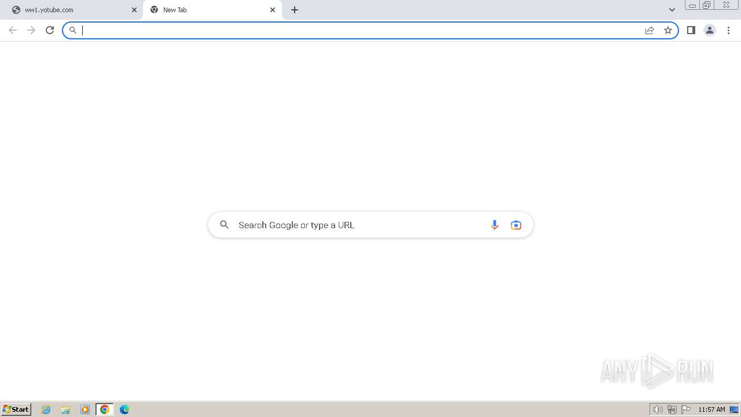Image resolution: width=741 pixels, height=417 pixels.
Task: Share this page icon in address bar
Action: coord(650,30)
